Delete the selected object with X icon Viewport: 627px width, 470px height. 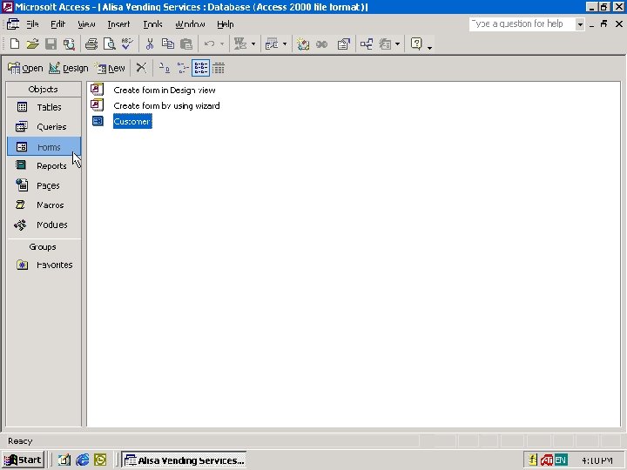tap(141, 68)
